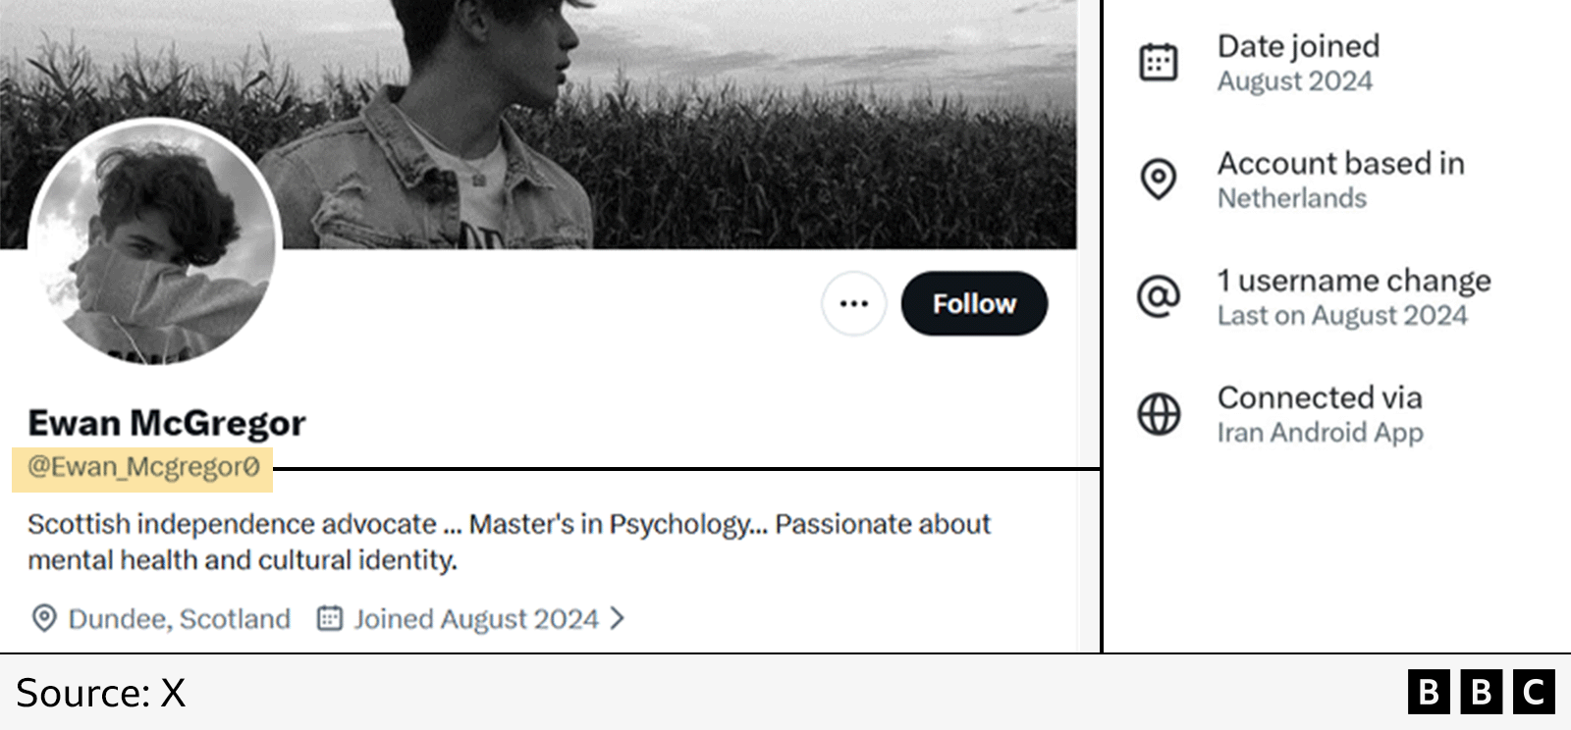Screen dimensions: 1571x730
Task: Select the Connected via Iran Android App entry
Action: click(x=1320, y=414)
